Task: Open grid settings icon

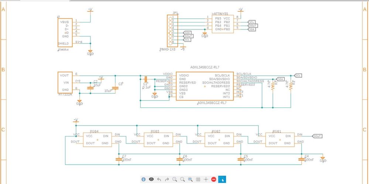Action: coord(198,179)
